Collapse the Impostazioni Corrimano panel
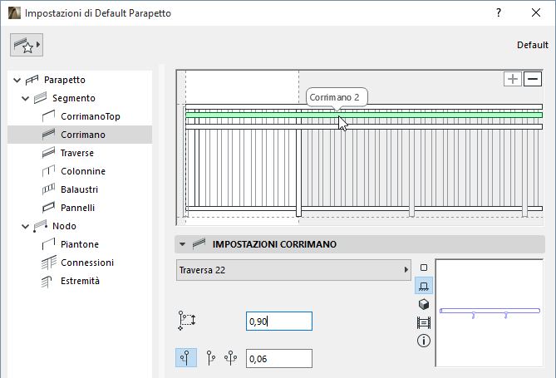556x378 pixels. (x=180, y=244)
